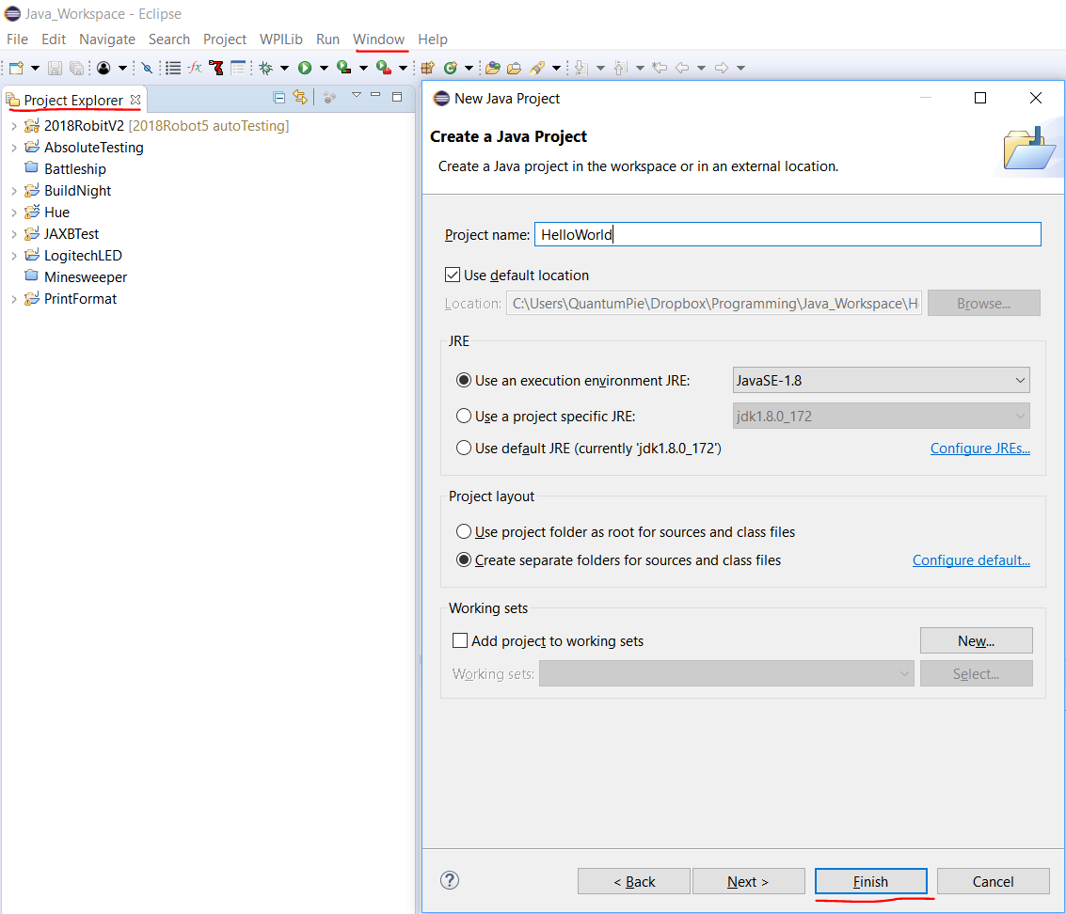Image resolution: width=1066 pixels, height=914 pixels.
Task: Select Use project folder as root option
Action: coord(464,531)
